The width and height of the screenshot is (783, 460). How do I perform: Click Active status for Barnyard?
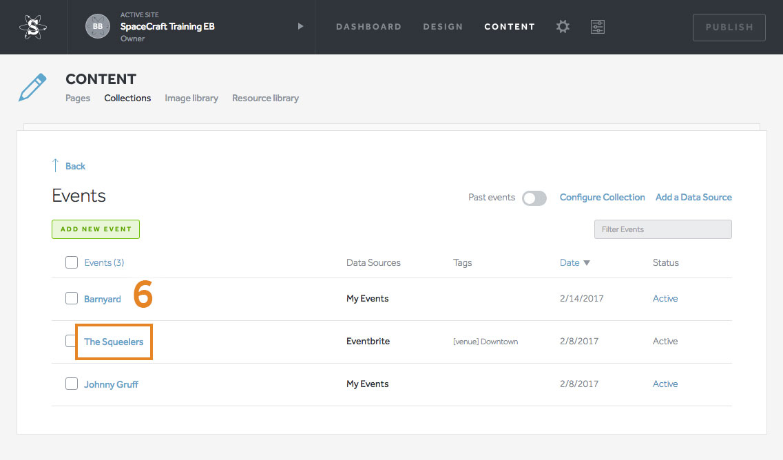(665, 298)
